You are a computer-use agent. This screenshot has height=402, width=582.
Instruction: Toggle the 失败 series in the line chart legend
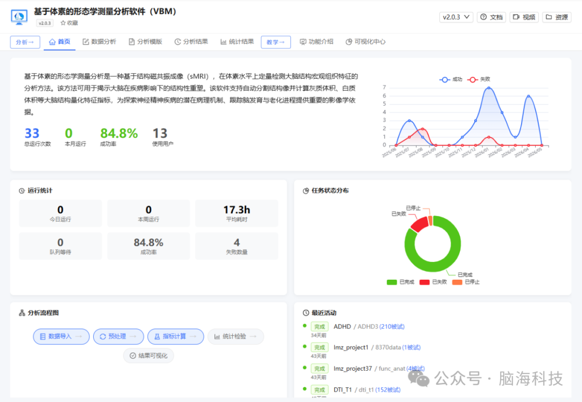(x=479, y=79)
